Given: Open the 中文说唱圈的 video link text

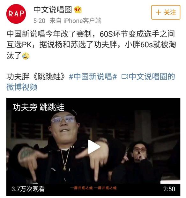Looking at the screenshot, I should [x=152, y=77].
